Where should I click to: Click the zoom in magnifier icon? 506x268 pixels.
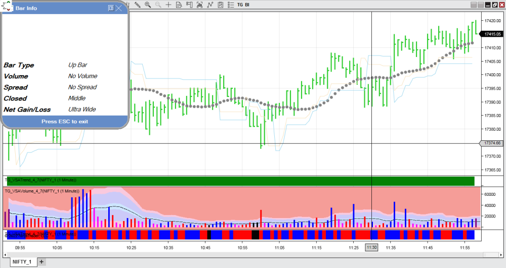[148, 5]
